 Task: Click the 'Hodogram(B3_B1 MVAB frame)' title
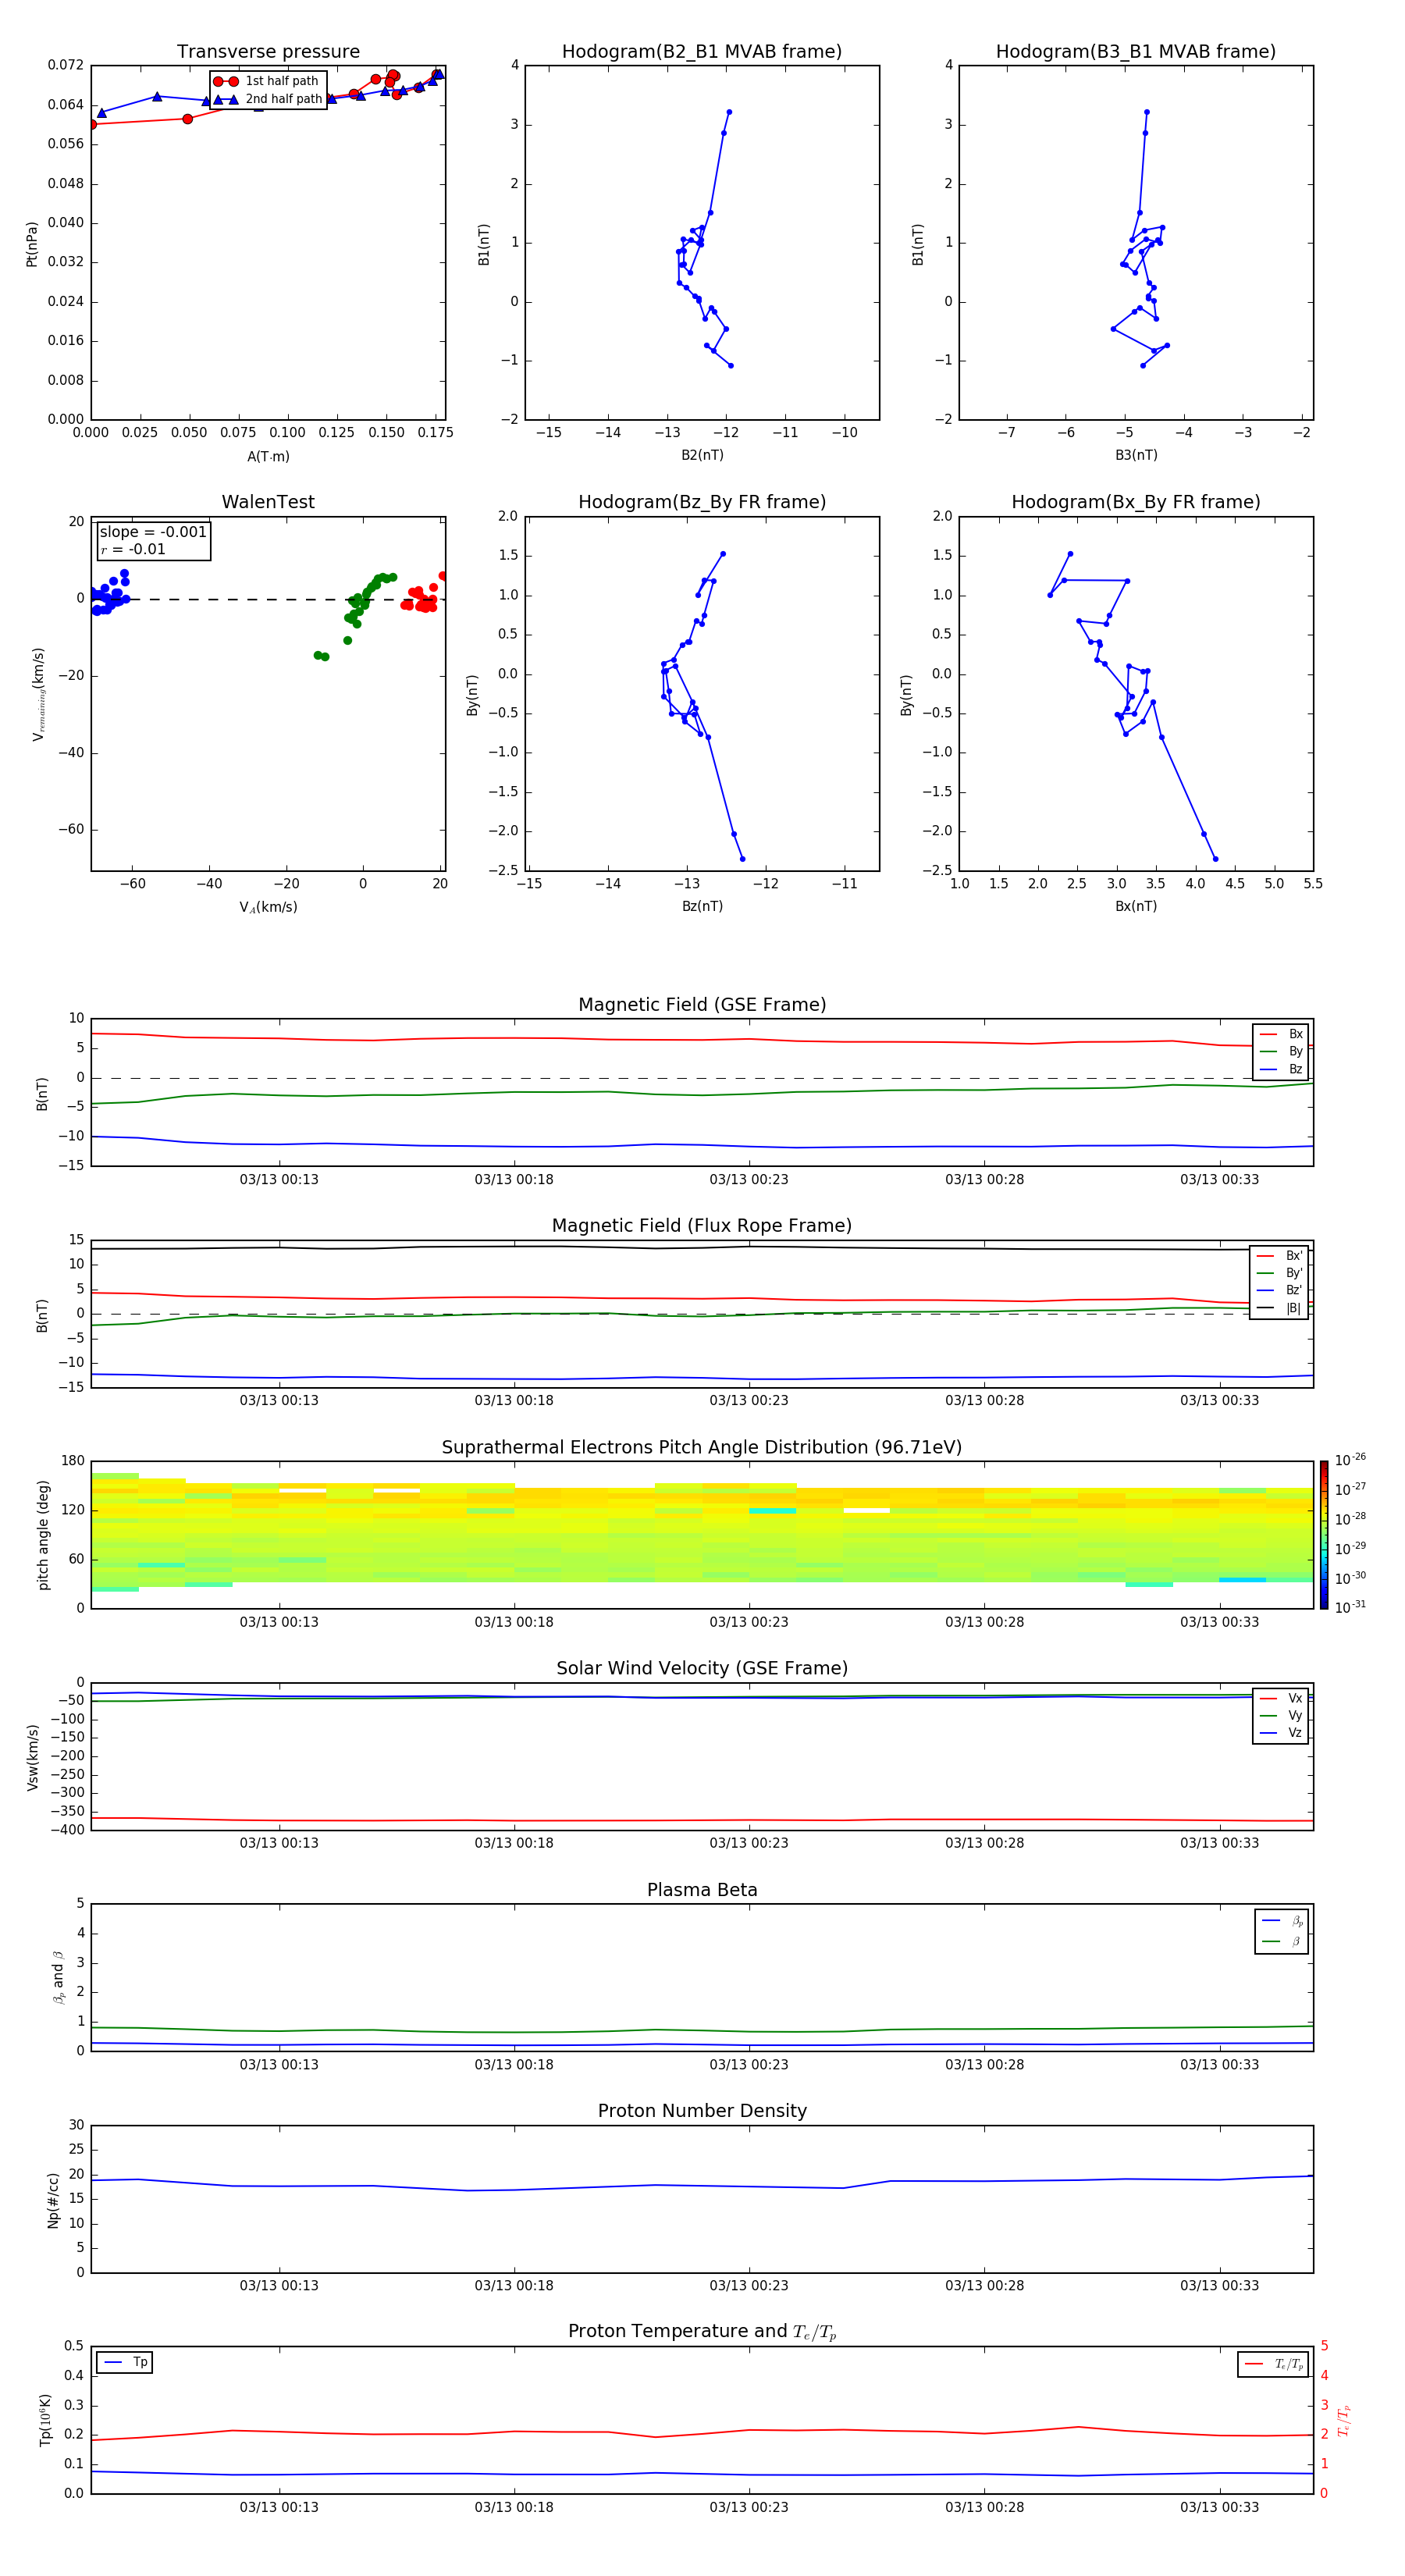point(1136,52)
